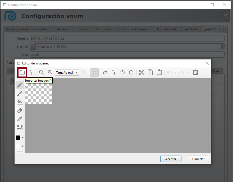
Task: Click the black foreground color swatch
Action: tap(18, 138)
